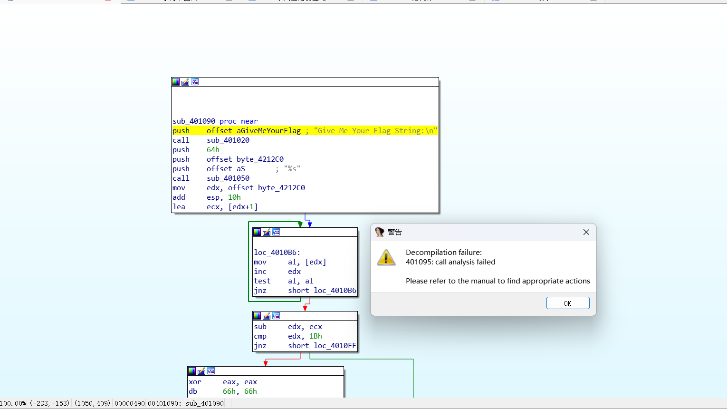Select the highlighted 'push offset aGiveMeYourFlag' line
This screenshot has height=409, width=727.
coord(305,131)
